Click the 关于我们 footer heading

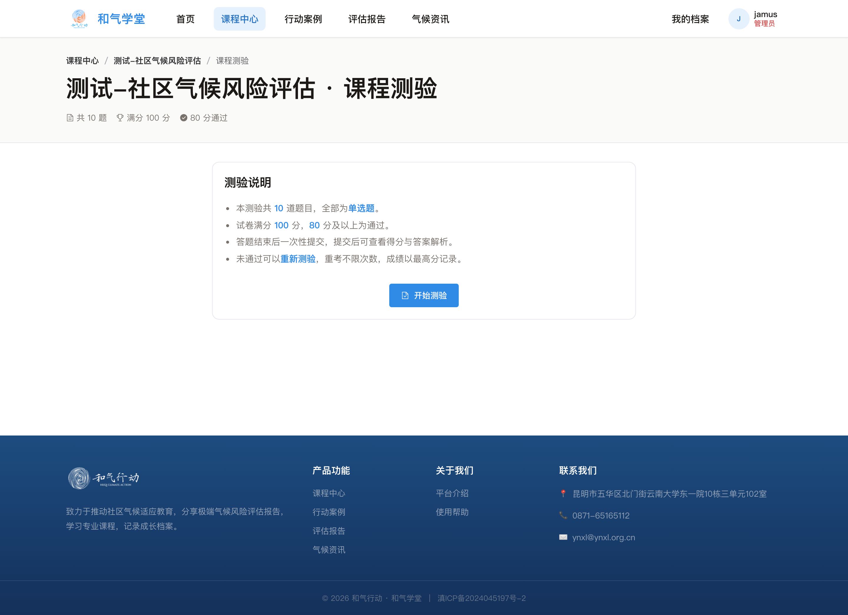point(455,471)
